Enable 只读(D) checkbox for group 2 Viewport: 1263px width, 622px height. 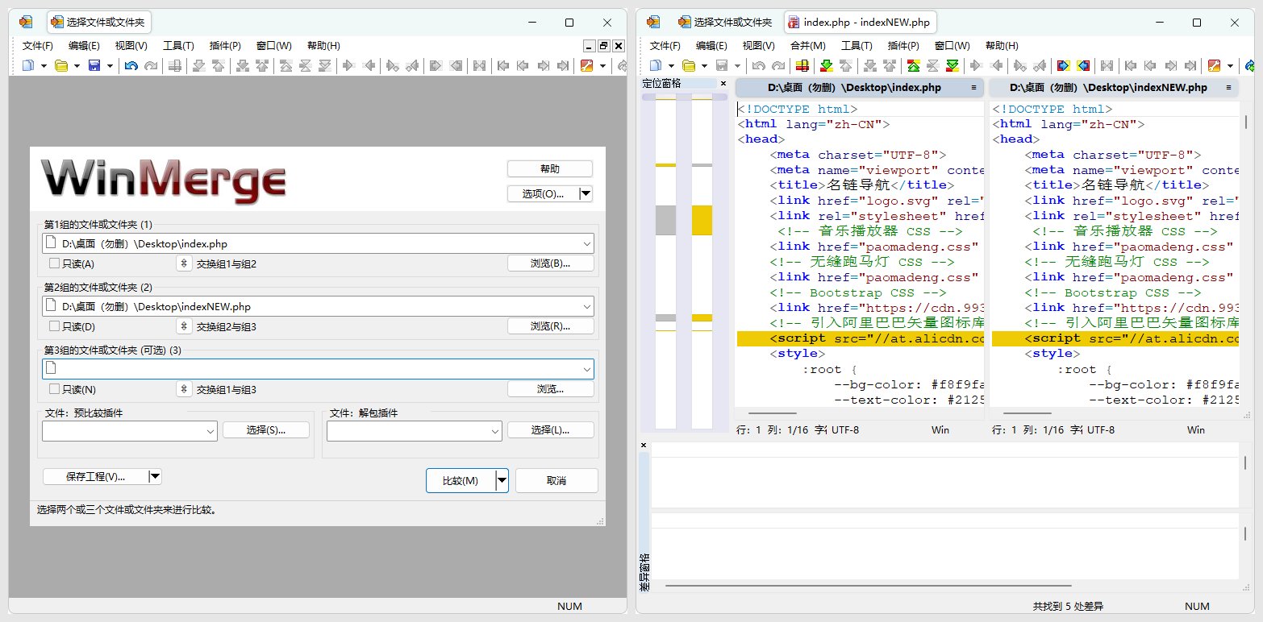tap(54, 326)
